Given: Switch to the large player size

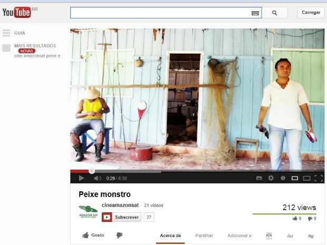Looking at the screenshot, I should pyautogui.click(x=306, y=178).
